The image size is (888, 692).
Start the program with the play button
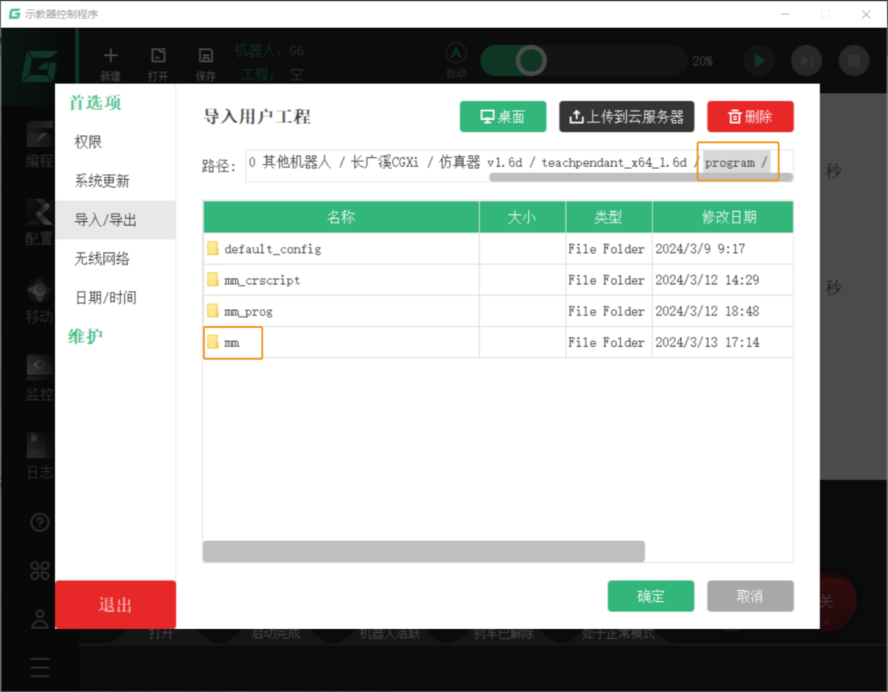click(759, 61)
